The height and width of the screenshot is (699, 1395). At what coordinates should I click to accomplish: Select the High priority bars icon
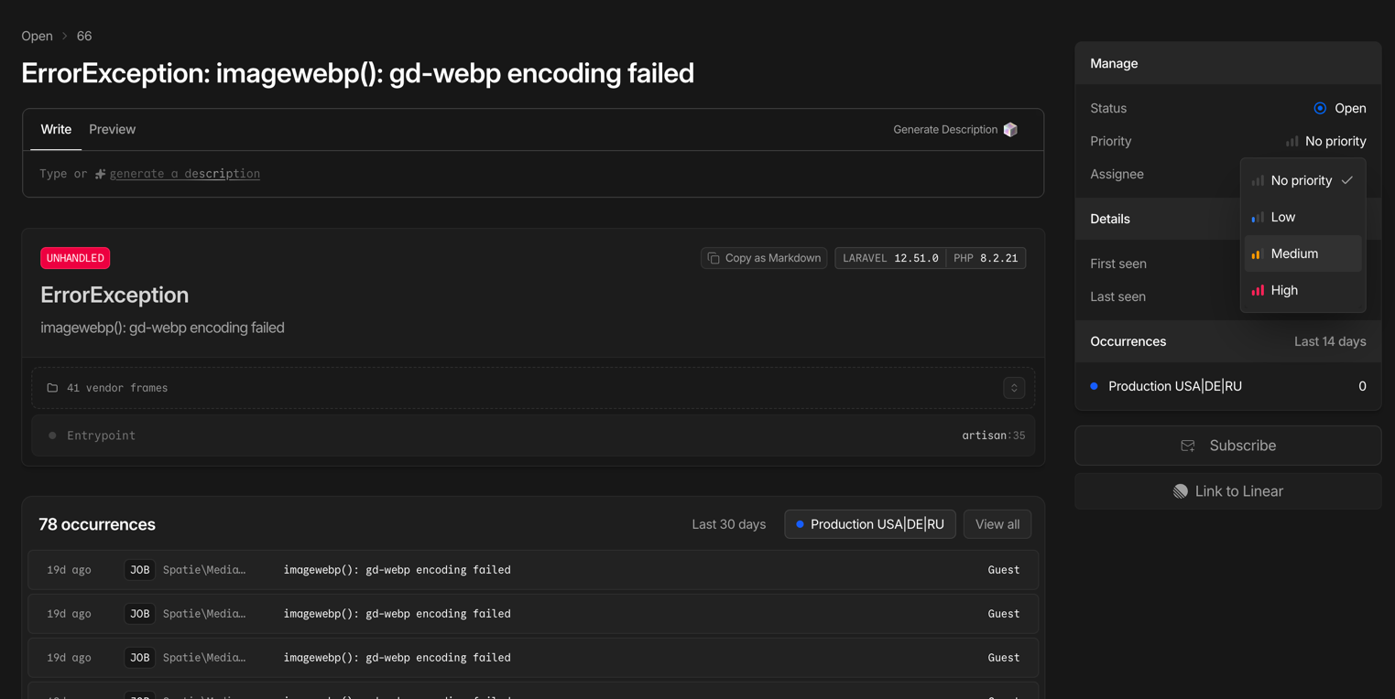click(1257, 290)
